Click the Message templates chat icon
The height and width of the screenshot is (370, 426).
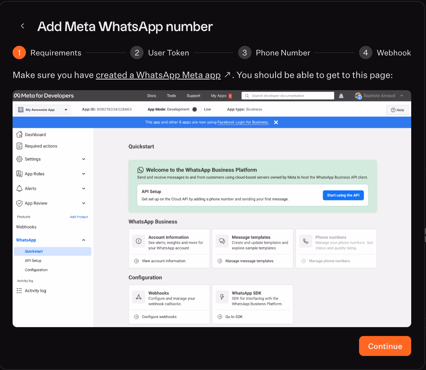point(222,241)
